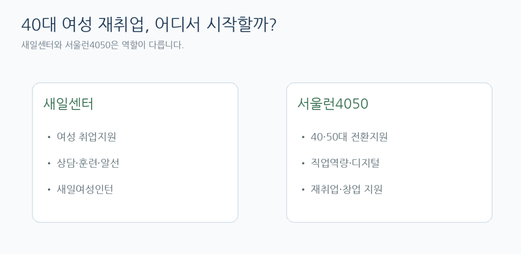Click the bullet dot before 새일여성인턴
The width and height of the screenshot is (521, 254).
click(49, 190)
